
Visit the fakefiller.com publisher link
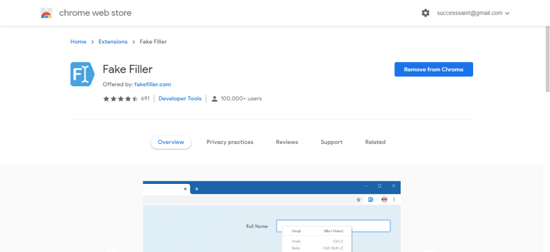coord(152,84)
